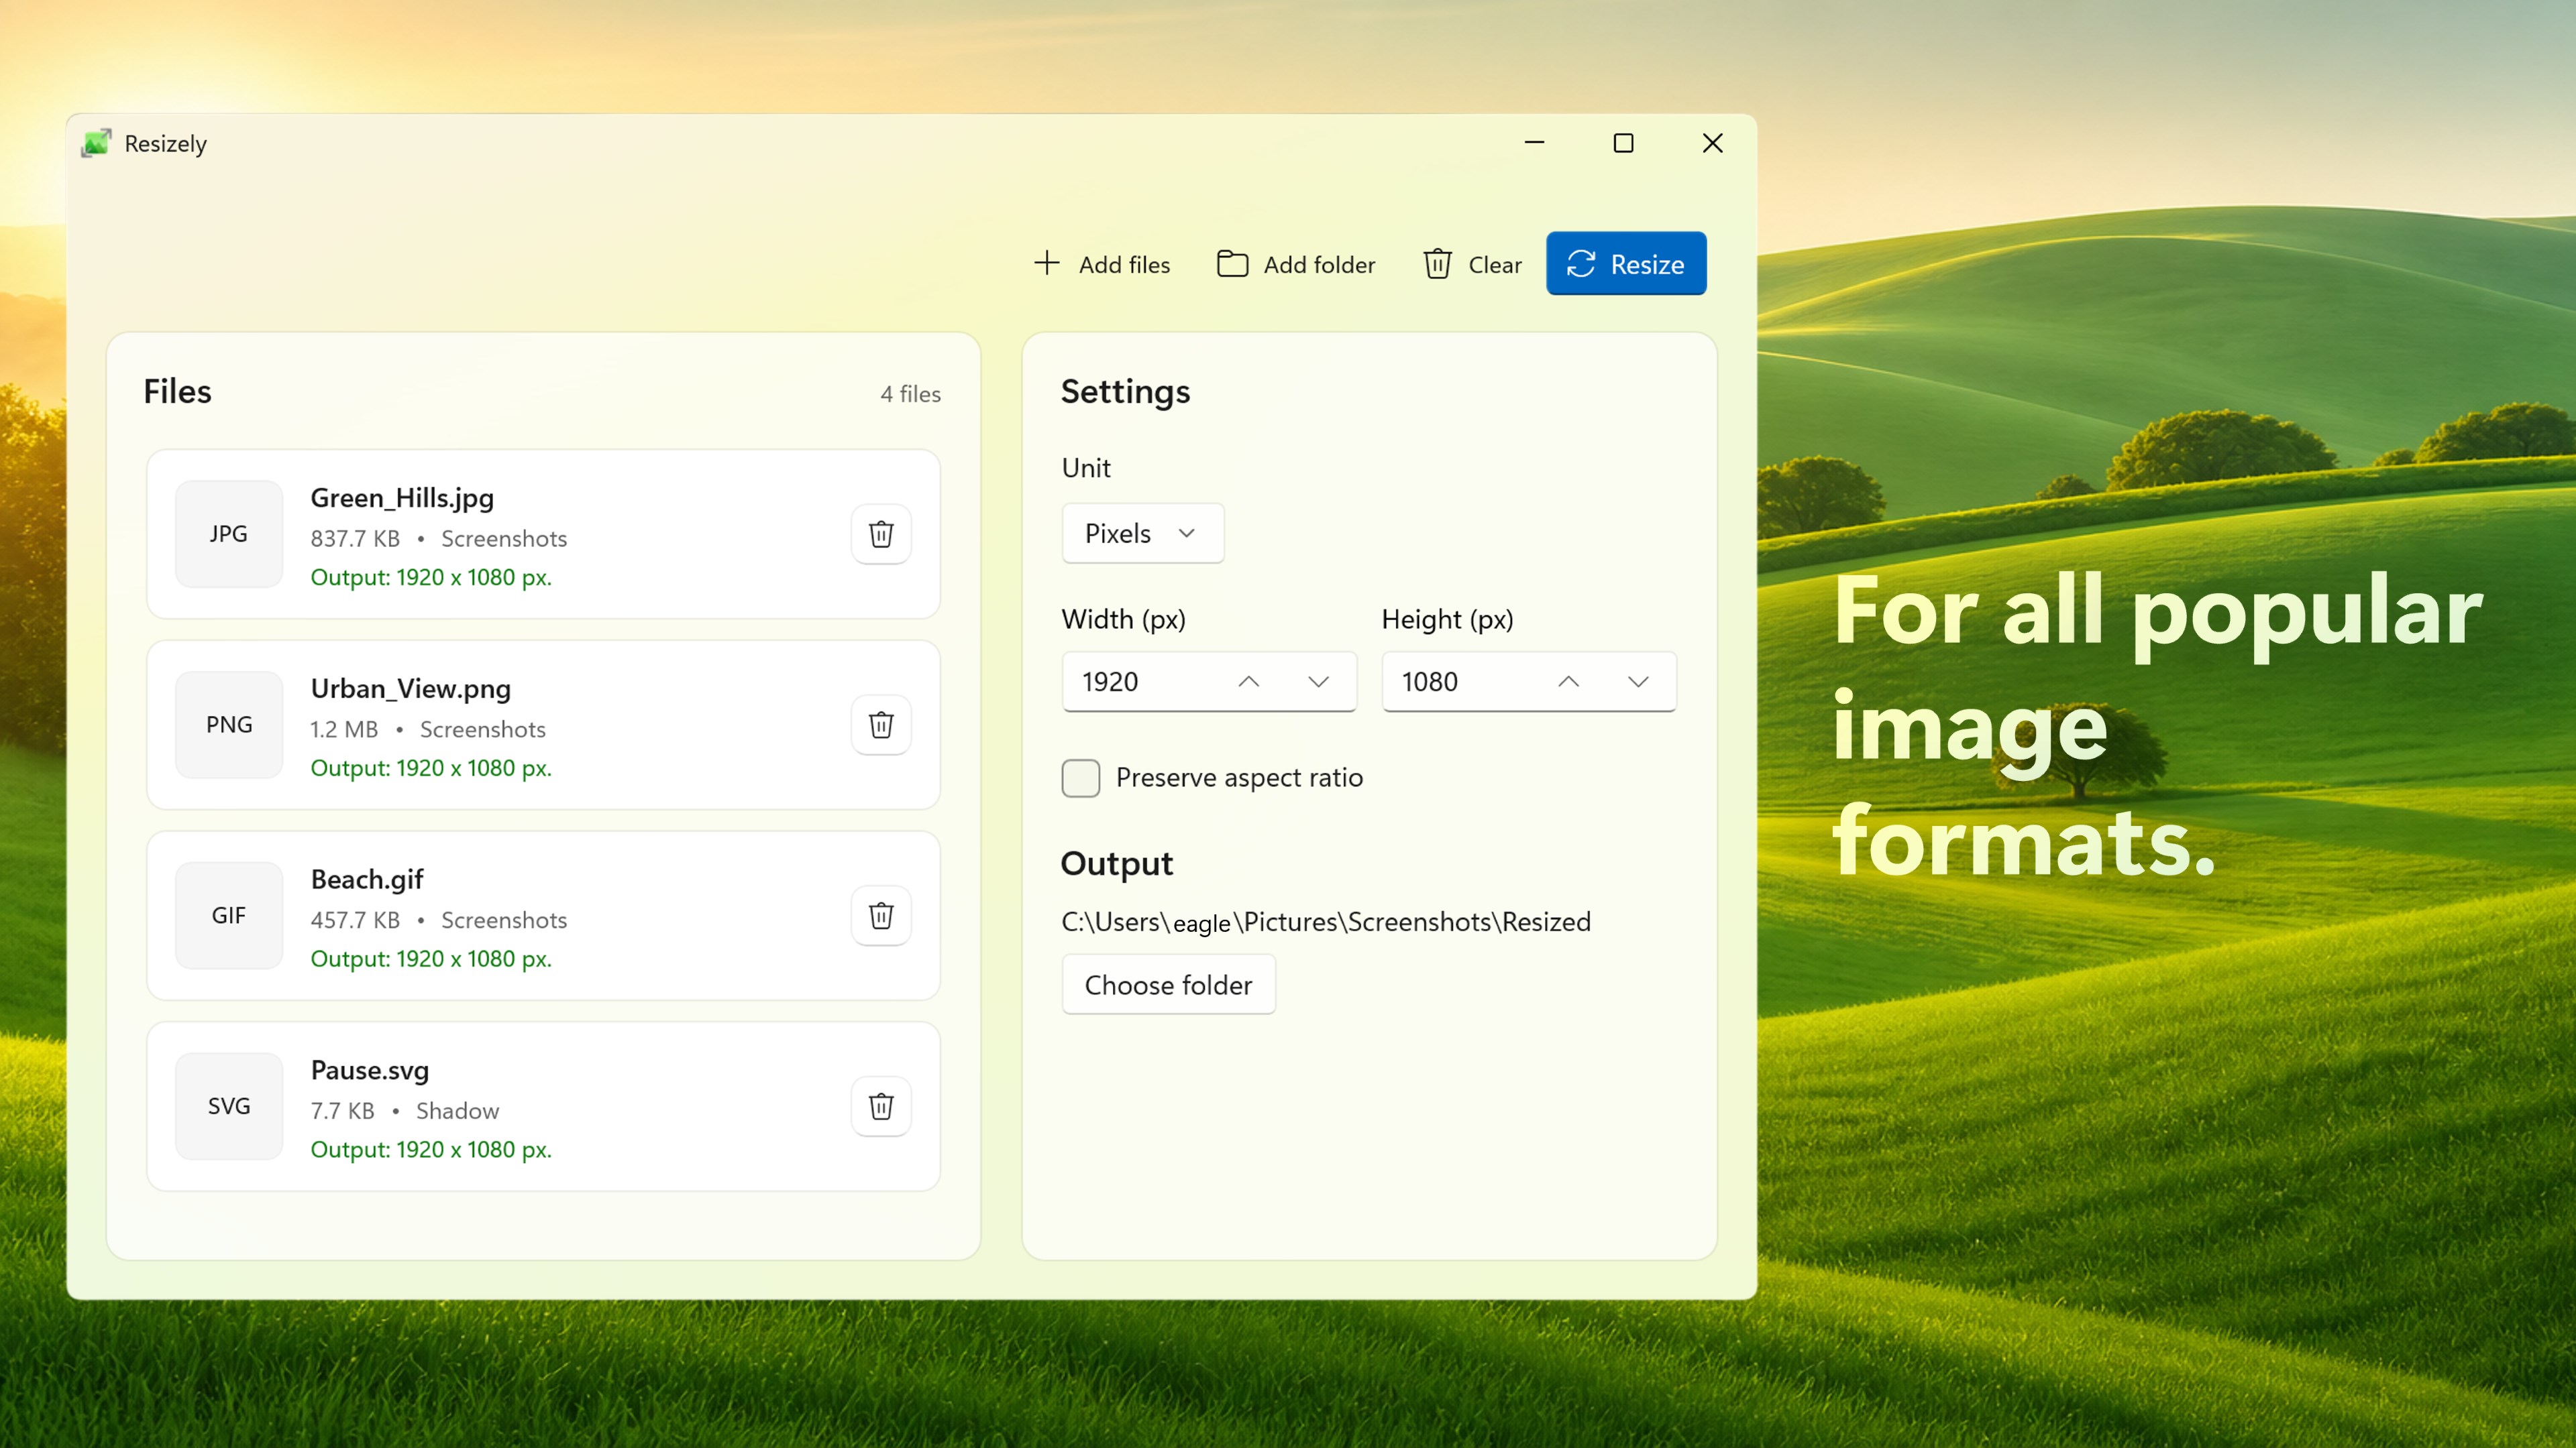Screen dimensions: 2576x1448
Task: Clear all files from the list
Action: pos(1472,264)
